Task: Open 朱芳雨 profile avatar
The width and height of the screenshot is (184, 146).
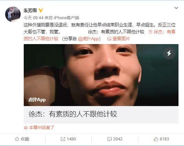Action: tap(13, 14)
